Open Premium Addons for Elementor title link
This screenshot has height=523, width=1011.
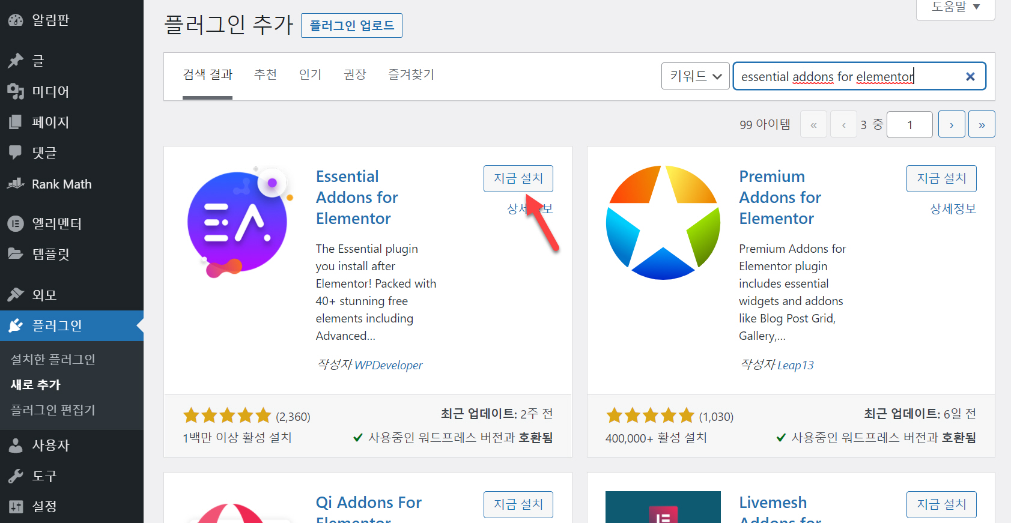pyautogui.click(x=780, y=198)
